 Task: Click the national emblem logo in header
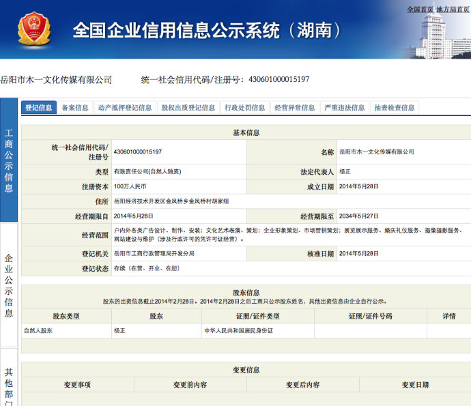click(x=34, y=28)
